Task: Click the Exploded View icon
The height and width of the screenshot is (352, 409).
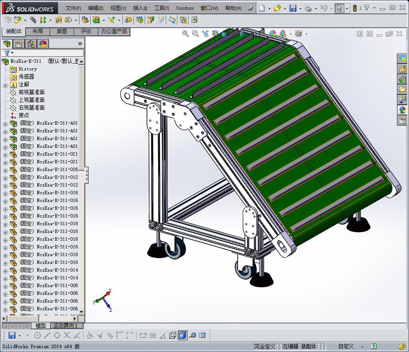Action: point(151,20)
